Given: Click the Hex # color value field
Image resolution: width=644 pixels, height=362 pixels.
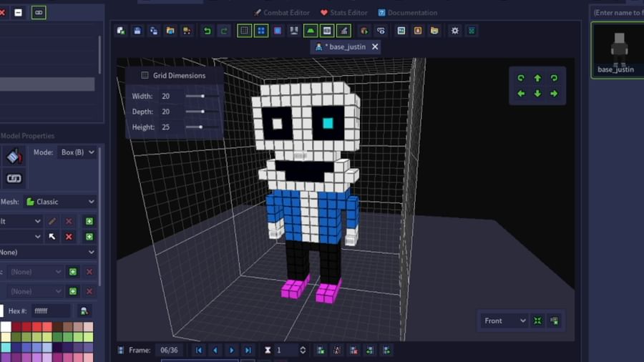Looking at the screenshot, I should [x=51, y=311].
